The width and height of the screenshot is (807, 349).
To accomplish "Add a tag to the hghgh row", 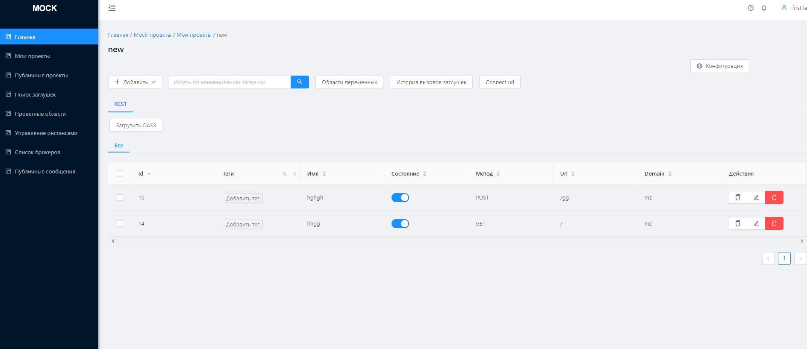I will pyautogui.click(x=242, y=198).
